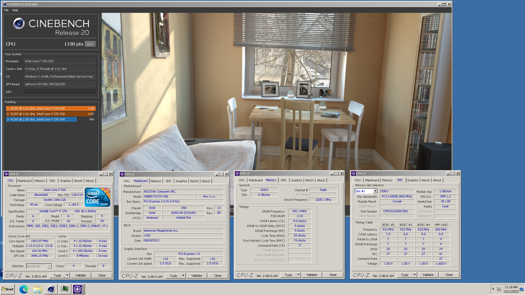
Task: Click Part Number CMX3X2G1600C9D6
Action: 397,211
